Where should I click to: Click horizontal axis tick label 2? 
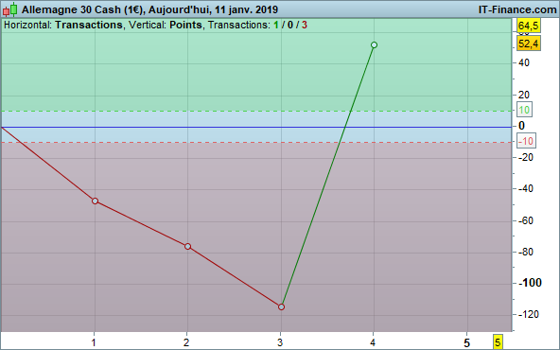[186, 342]
